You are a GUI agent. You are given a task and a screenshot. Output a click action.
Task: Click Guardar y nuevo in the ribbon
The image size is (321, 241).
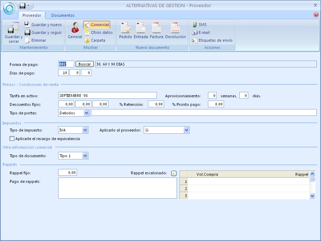coord(43,25)
